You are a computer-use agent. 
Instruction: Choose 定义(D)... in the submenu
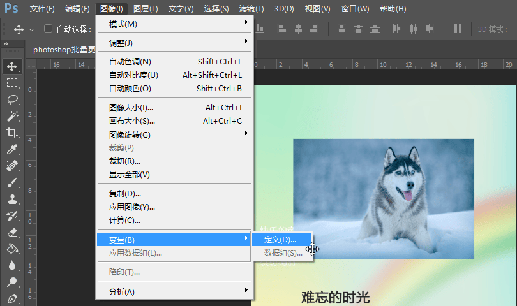[282, 240]
